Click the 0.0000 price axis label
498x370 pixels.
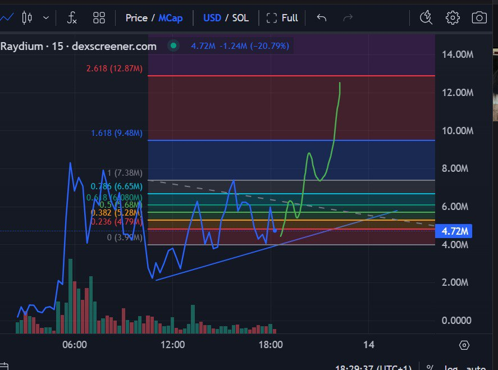pos(456,320)
